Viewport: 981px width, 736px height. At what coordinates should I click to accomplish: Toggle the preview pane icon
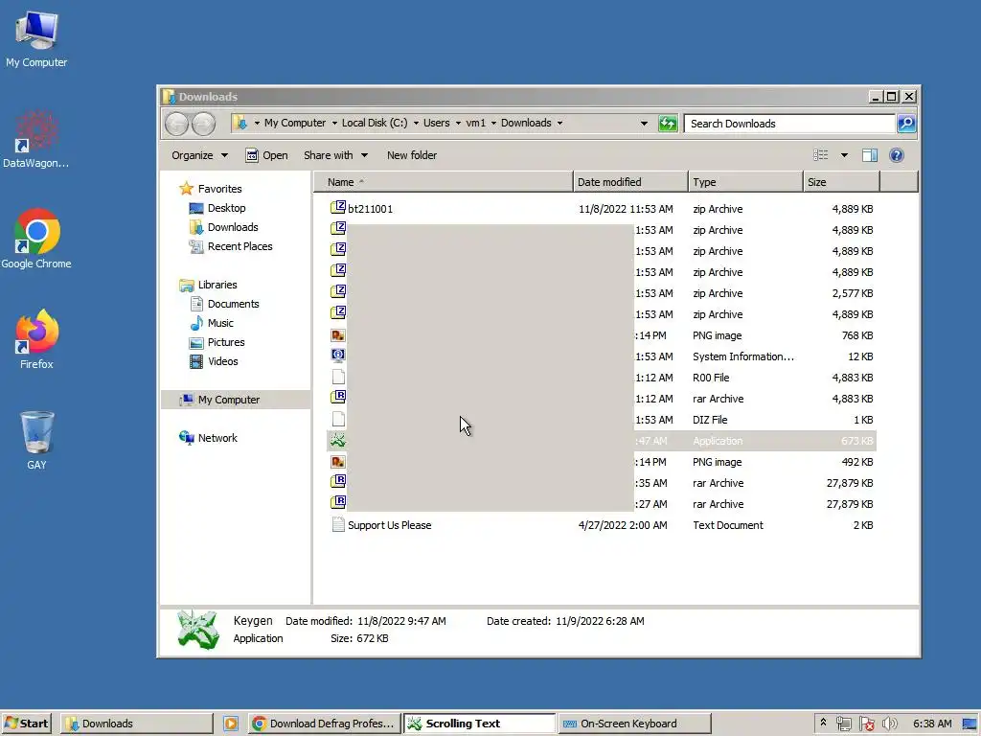click(x=870, y=155)
